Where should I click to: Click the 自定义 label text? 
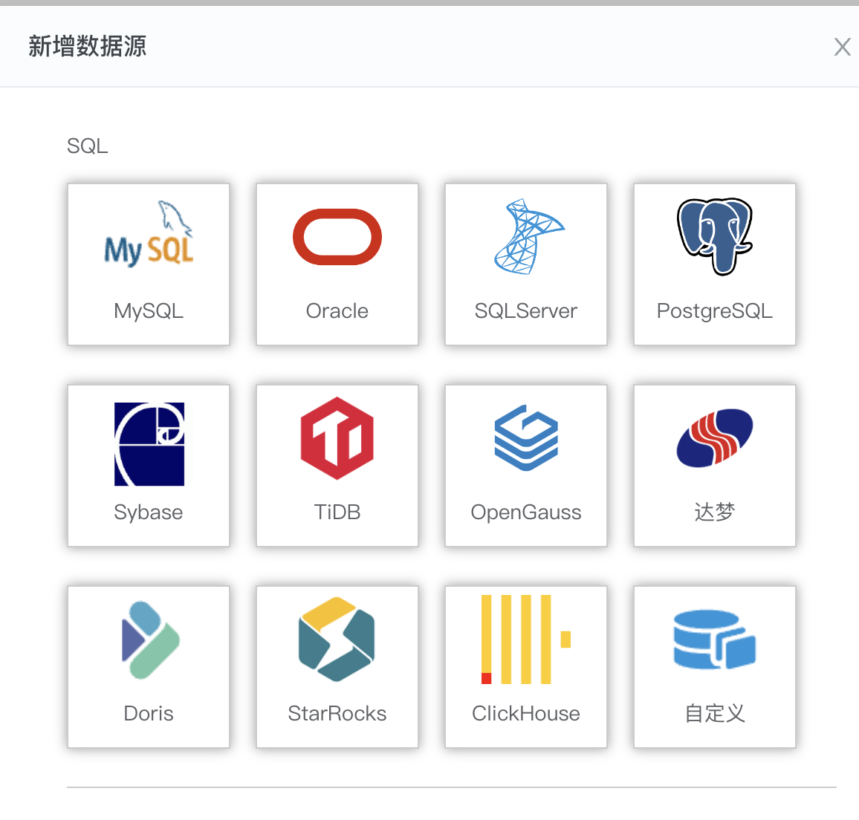[715, 714]
